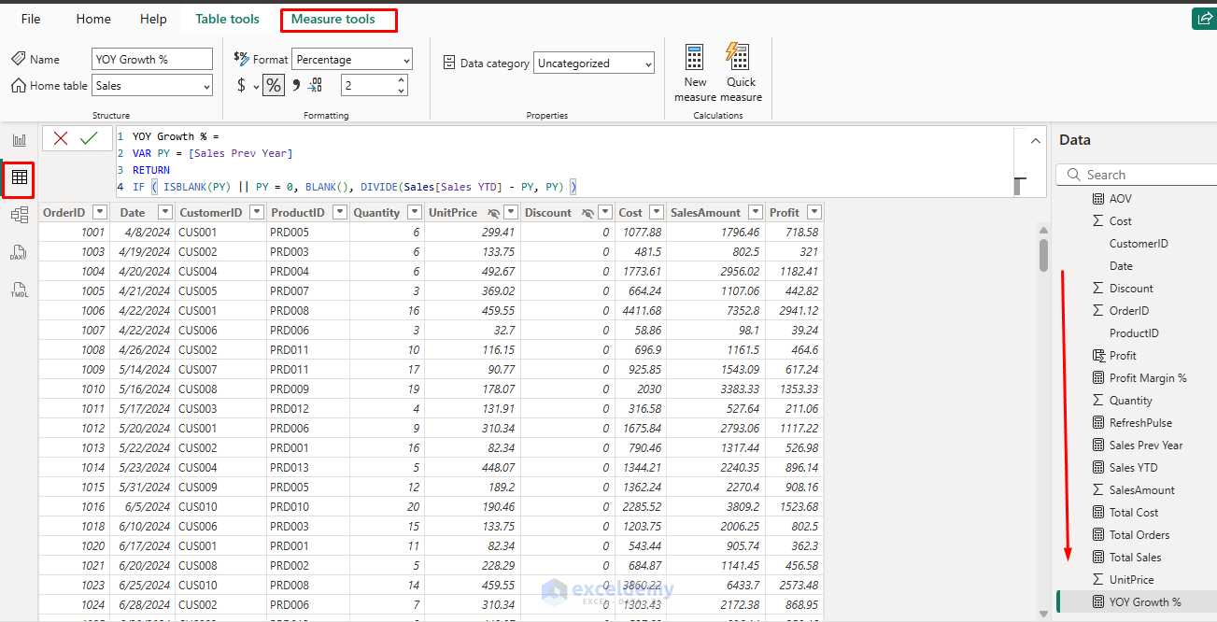1217x622 pixels.
Task: Open the Data category dropdown
Action: pyautogui.click(x=594, y=64)
